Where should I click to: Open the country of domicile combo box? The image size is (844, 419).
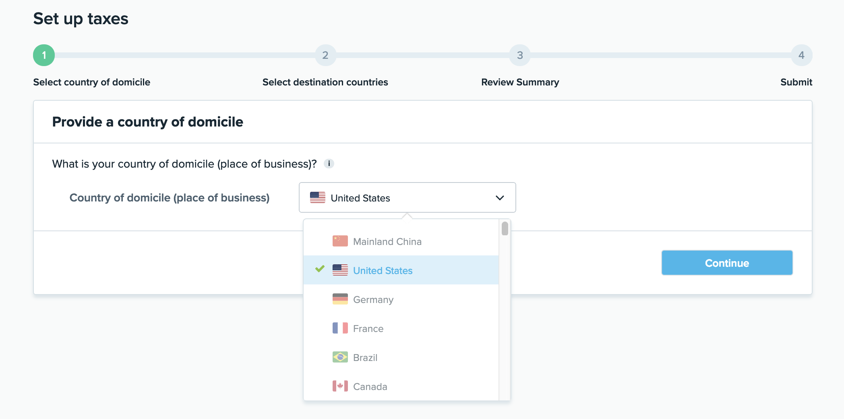[x=407, y=198]
